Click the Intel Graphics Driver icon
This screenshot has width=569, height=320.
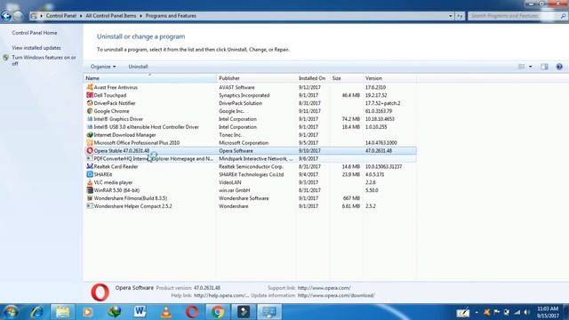[90, 119]
